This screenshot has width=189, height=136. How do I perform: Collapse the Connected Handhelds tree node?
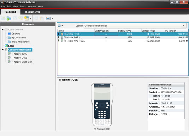click(x=3, y=50)
